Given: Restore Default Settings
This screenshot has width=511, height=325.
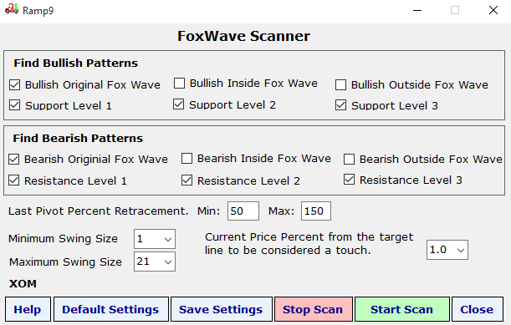Looking at the screenshot, I should pos(110,309).
